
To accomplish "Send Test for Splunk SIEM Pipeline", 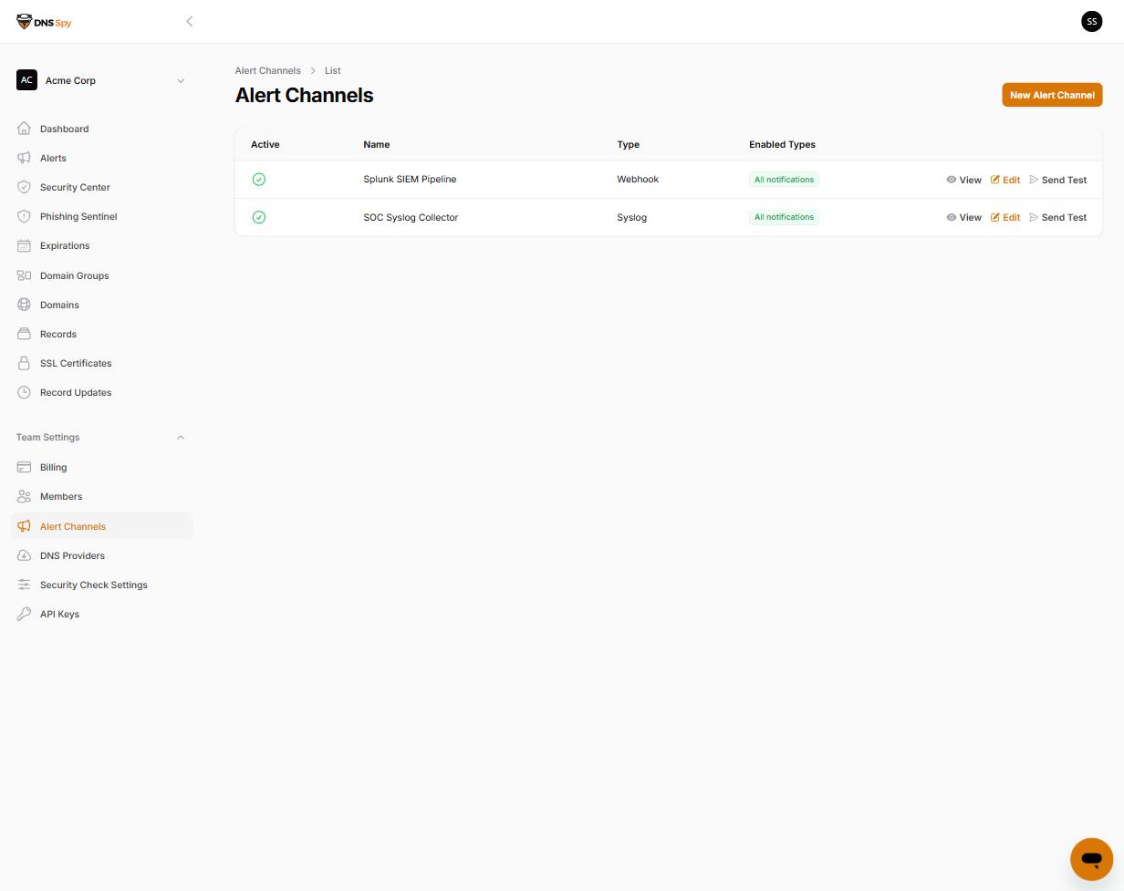I will click(x=1058, y=180).
